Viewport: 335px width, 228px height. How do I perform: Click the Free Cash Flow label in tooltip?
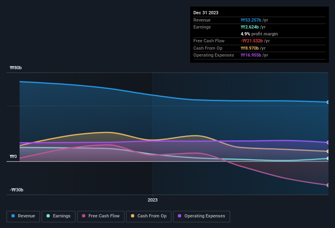[x=209, y=41]
